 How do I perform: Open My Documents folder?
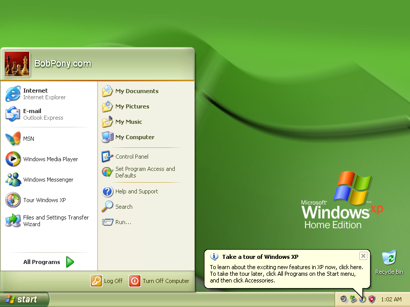(x=147, y=91)
